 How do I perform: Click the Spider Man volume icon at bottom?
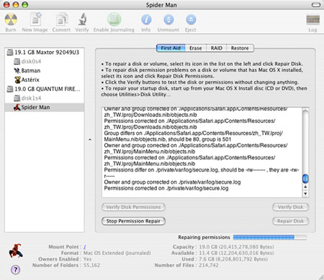coord(16,251)
